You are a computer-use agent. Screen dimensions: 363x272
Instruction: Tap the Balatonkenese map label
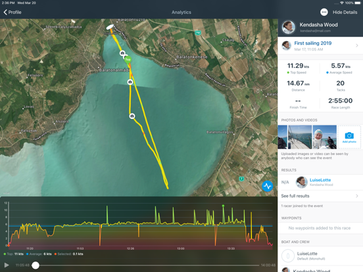(192, 57)
